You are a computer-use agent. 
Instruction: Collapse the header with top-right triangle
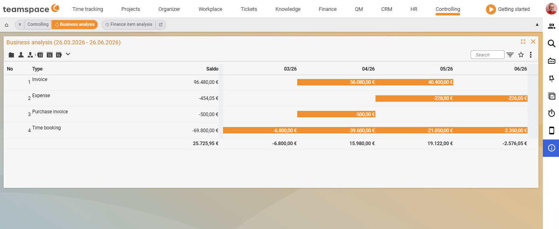tap(537, 25)
